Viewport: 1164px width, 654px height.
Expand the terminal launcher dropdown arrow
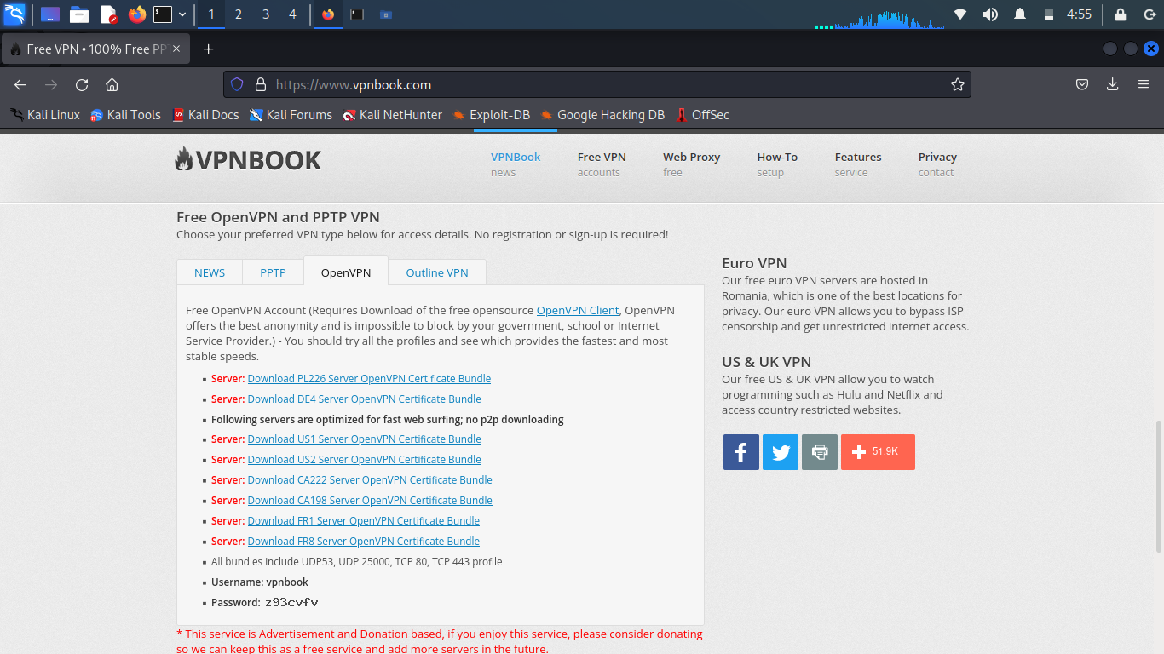point(181,14)
